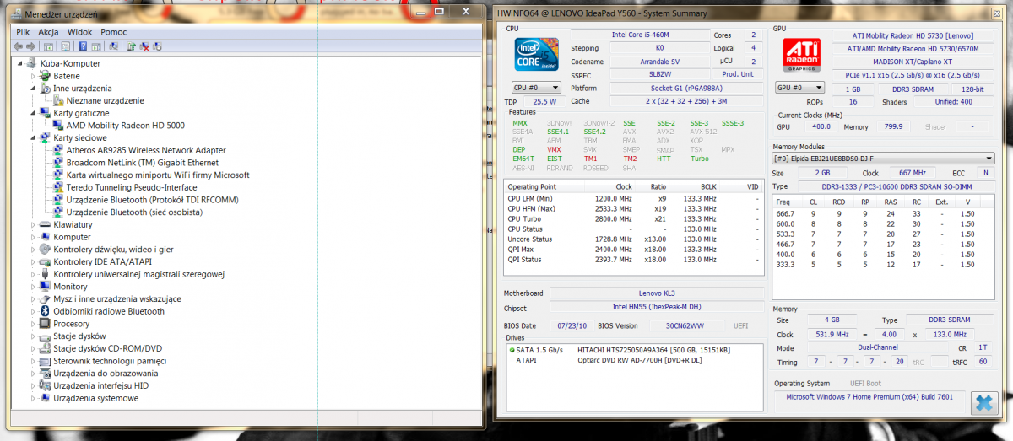Click the Klawiatury keyboard icon
The height and width of the screenshot is (441, 1013).
click(x=46, y=224)
